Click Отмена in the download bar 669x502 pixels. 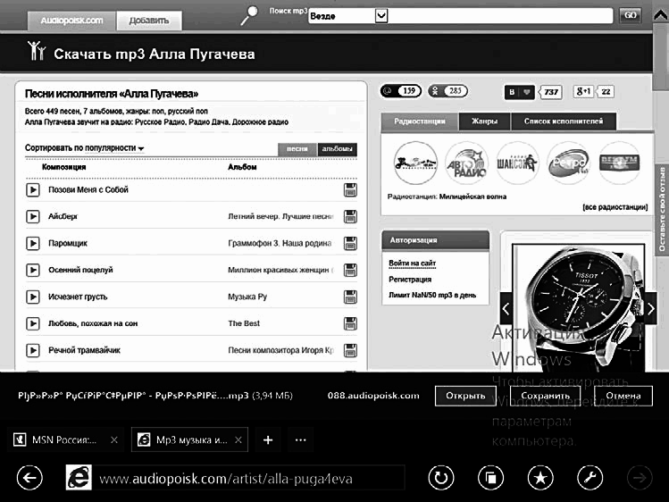pyautogui.click(x=623, y=396)
